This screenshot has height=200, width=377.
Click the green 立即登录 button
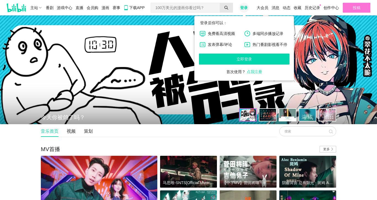244,59
